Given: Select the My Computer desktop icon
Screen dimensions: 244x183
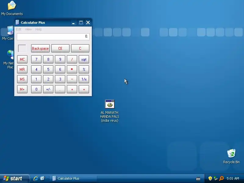Looking at the screenshot, I should pyautogui.click(x=8, y=33).
